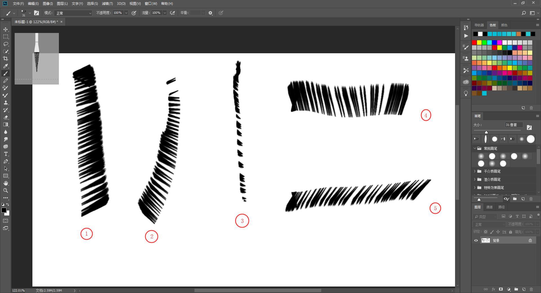
Task: Click the brush size 31 像素 field
Action: pyautogui.click(x=514, y=125)
